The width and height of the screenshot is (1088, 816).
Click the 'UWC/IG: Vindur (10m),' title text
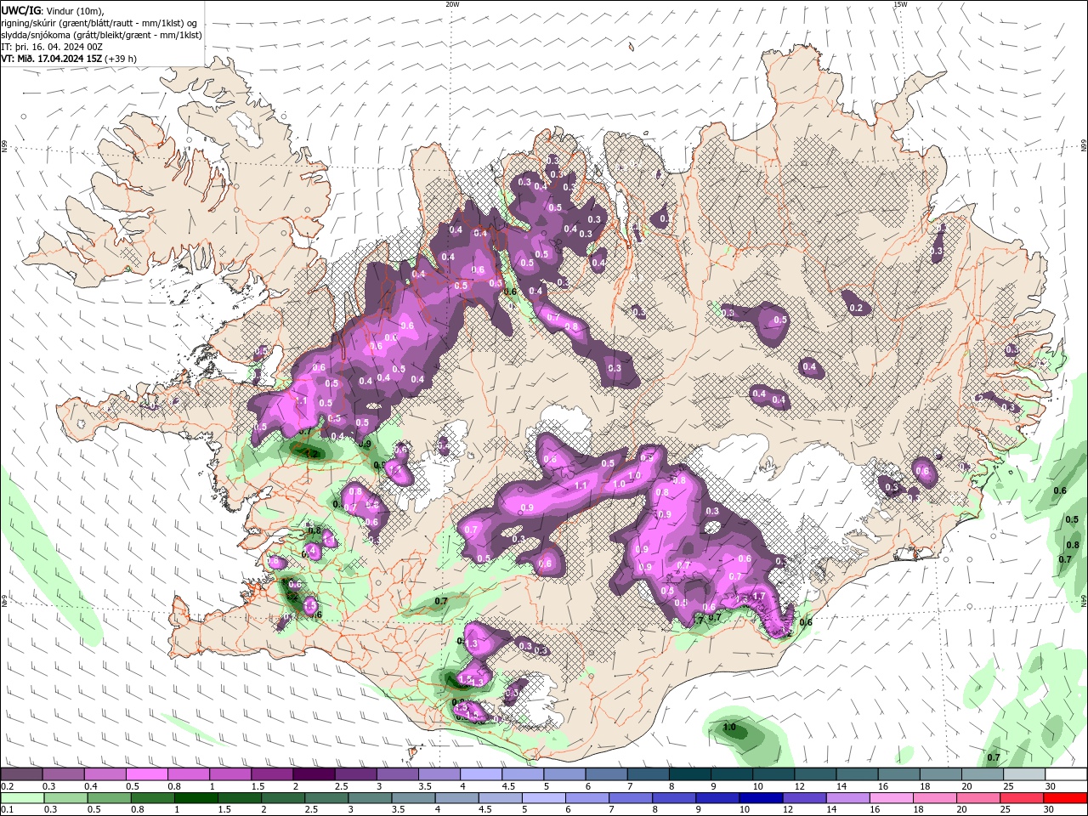point(53,10)
